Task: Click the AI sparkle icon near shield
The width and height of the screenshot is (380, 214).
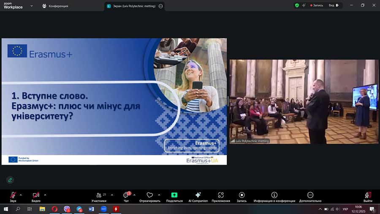Action: click(x=304, y=5)
